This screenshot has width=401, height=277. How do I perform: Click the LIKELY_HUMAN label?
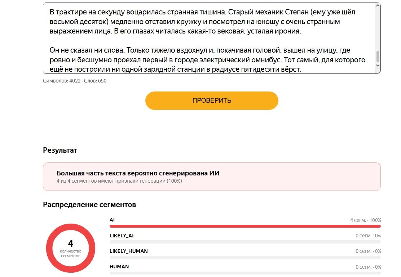tap(129, 251)
